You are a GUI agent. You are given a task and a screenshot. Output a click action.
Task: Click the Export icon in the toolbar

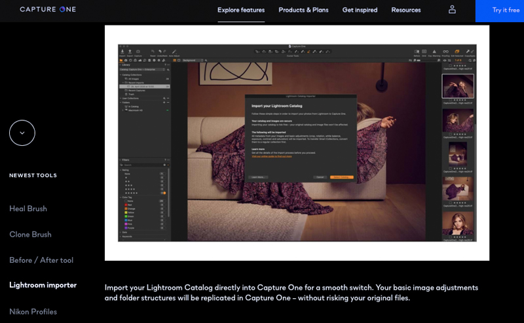point(130,52)
